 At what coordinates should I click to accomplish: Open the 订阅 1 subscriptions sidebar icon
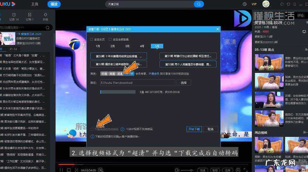30,17
